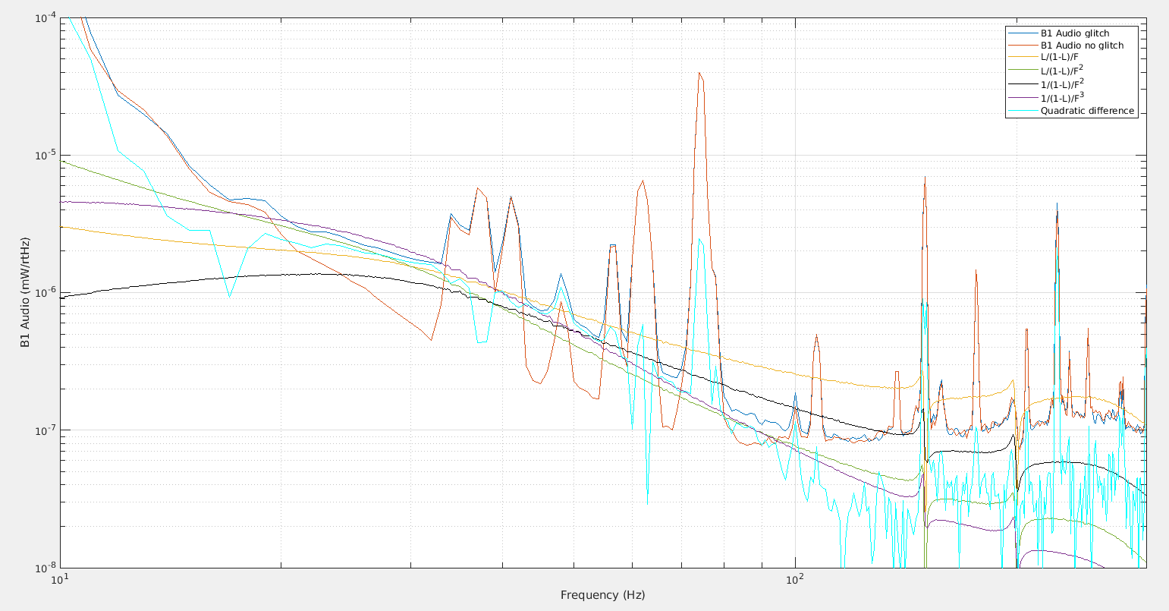The height and width of the screenshot is (611, 1169).
Task: Click the 'B1 Audio (mW/rtHz)' y-axis label
Action: 25,293
